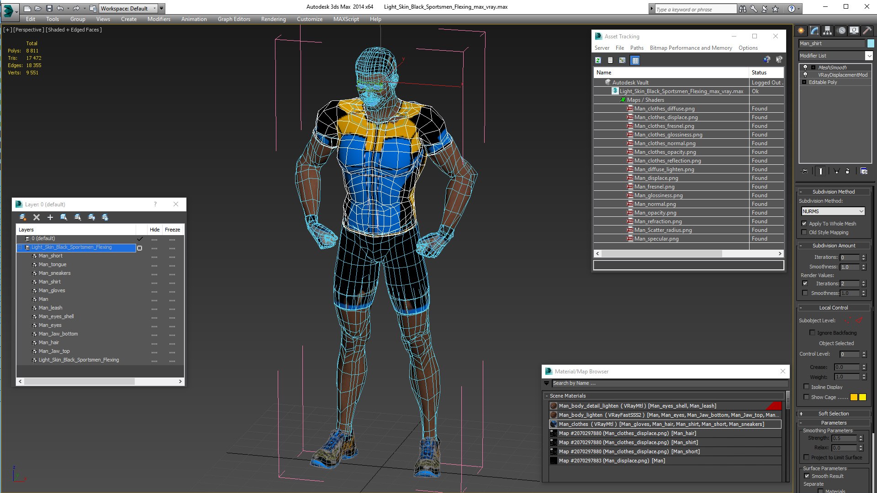Image resolution: width=877 pixels, height=493 pixels.
Task: Open the Display command panel tab
Action: coord(854,31)
